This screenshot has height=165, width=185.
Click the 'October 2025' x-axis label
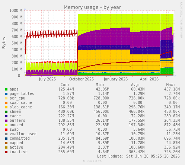82,79
